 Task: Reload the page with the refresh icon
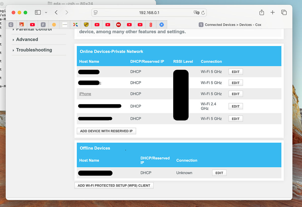pos(203,13)
